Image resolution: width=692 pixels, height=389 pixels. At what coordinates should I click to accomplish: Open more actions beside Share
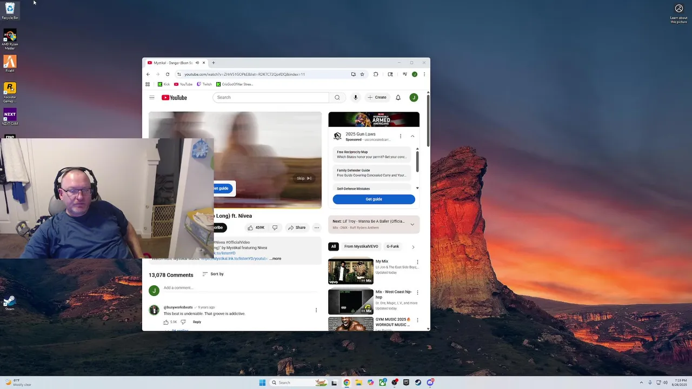click(317, 227)
